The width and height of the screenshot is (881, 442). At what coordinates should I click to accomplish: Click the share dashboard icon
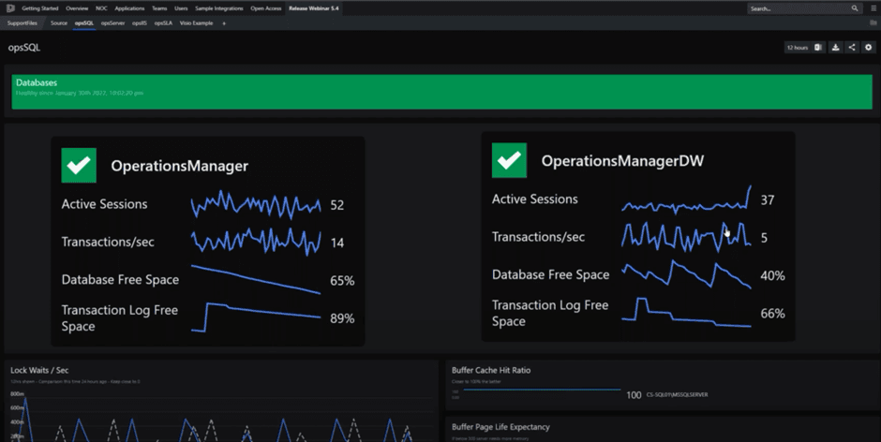click(x=852, y=48)
